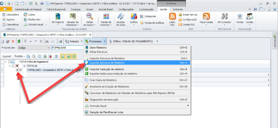
Task: Open the Agenda utility
Action: (9, 20)
